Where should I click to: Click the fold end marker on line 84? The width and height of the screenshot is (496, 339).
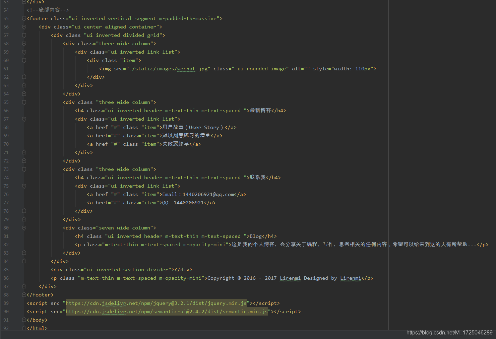[24, 261]
